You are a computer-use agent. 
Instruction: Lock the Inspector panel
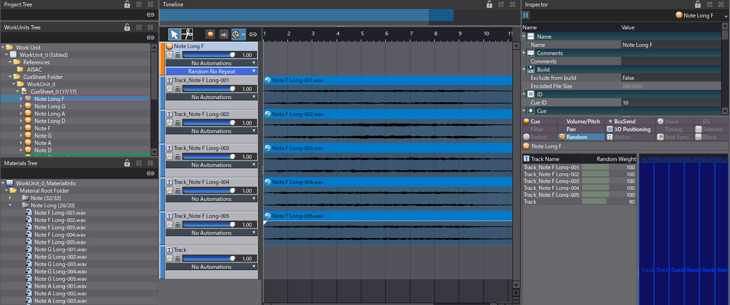(x=698, y=4)
